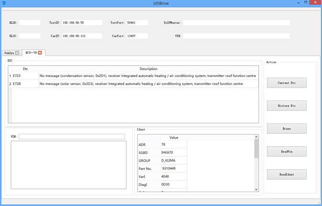
Task: Click the Erase button
Action: coord(287,128)
